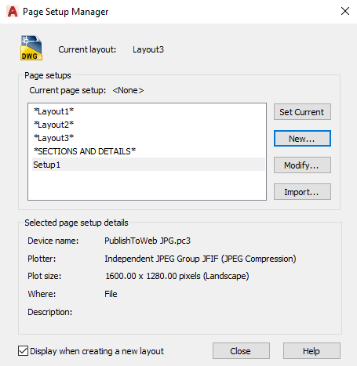Import page setups from file
The image size is (357, 366).
(x=302, y=192)
